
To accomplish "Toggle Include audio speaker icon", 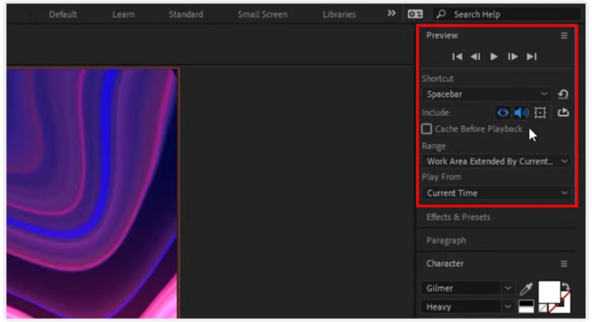I will [x=522, y=113].
